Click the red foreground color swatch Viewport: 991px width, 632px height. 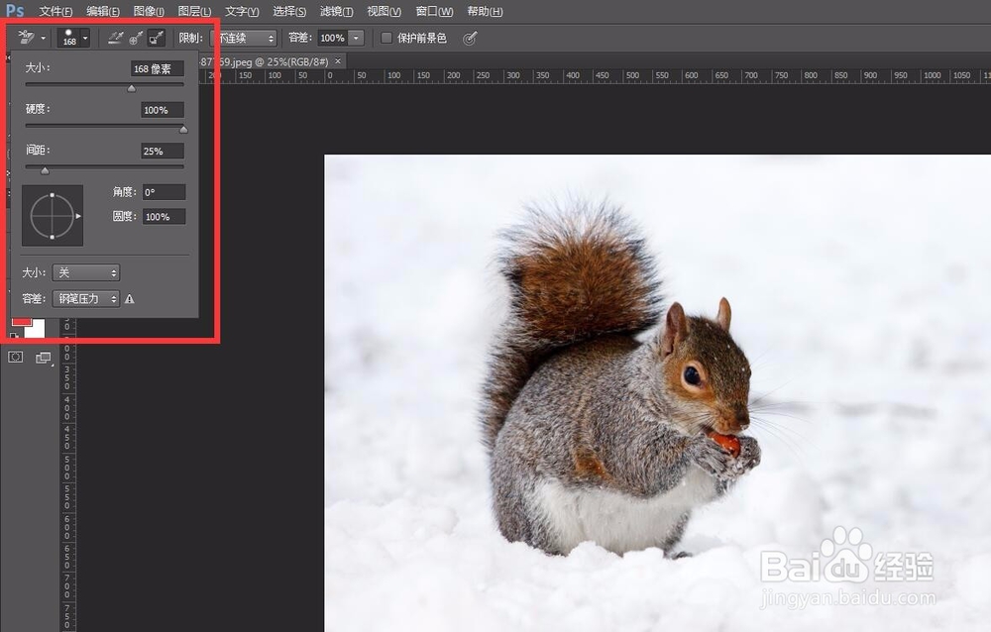coord(21,322)
